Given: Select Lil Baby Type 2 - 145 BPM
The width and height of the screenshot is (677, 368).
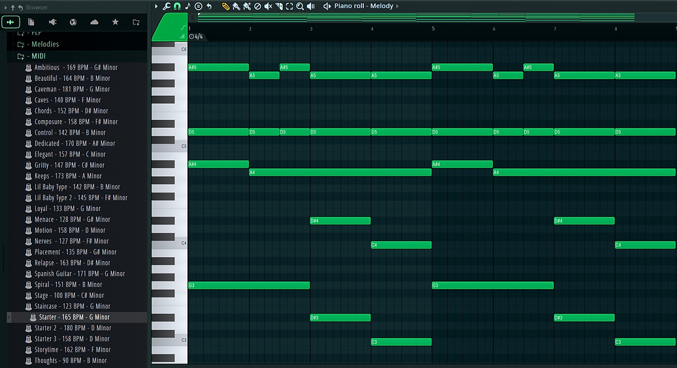Looking at the screenshot, I should coord(81,198).
